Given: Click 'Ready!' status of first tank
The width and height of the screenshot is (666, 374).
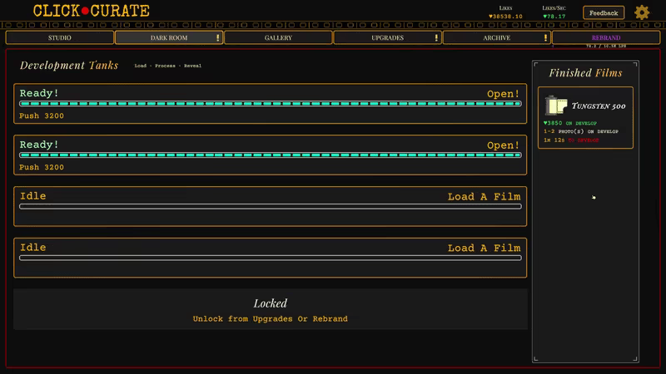Looking at the screenshot, I should click(39, 93).
